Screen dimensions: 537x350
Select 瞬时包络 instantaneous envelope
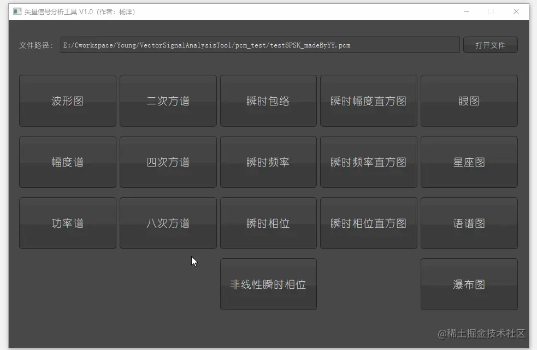coord(268,100)
